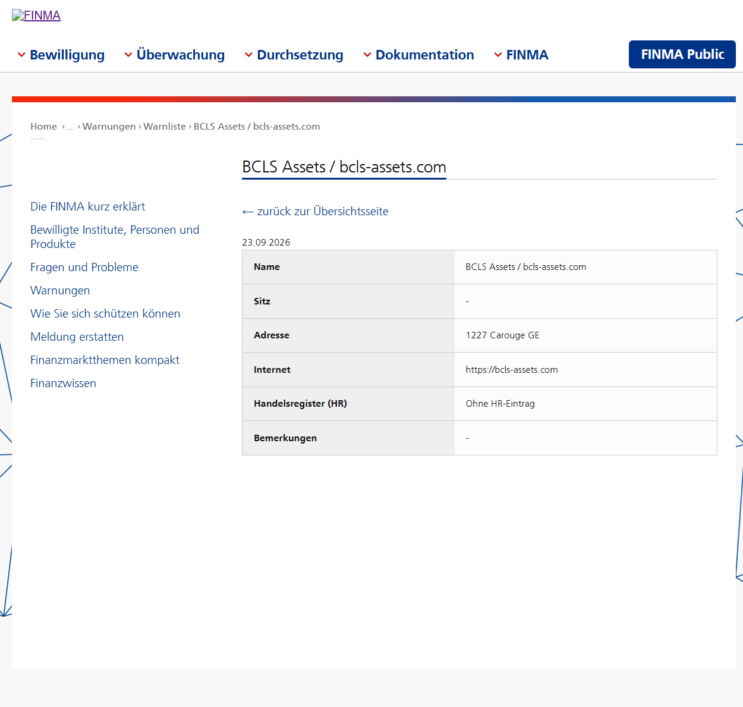Open Die FINMA kurz erklärt
The height and width of the screenshot is (707, 743).
pos(88,206)
